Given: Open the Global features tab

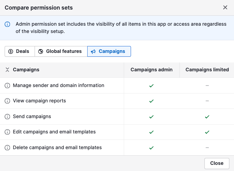Looking at the screenshot, I should pos(61,51).
